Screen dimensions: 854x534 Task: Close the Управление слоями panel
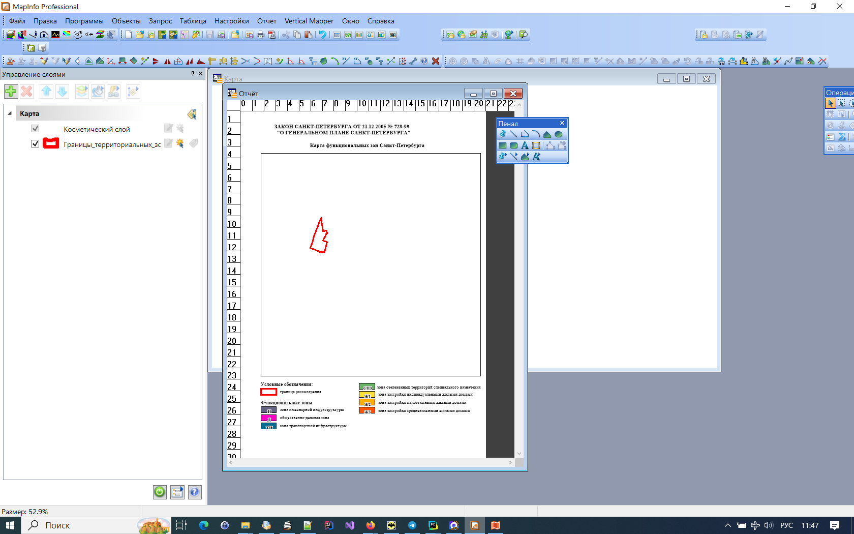[201, 74]
